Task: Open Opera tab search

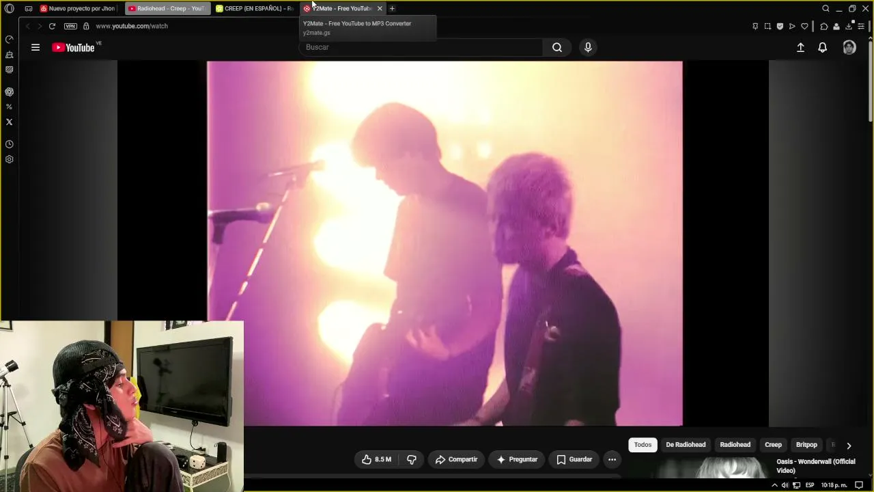Action: point(826,8)
